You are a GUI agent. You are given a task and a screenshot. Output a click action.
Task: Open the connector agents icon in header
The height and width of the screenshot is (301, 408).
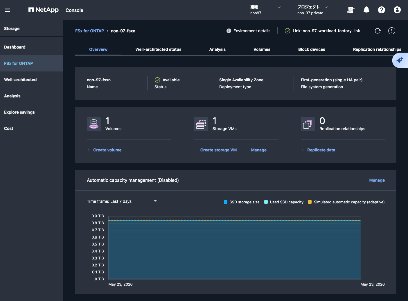351,10
